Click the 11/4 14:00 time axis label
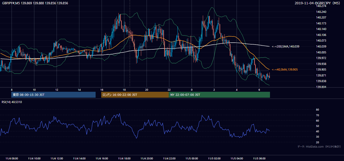Viewport: 344px width, 161px height. pyautogui.click(x=79, y=158)
